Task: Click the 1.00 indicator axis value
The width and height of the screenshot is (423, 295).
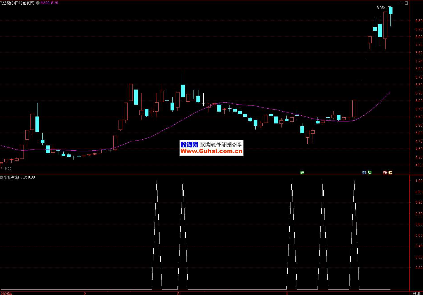Action: 419,181
